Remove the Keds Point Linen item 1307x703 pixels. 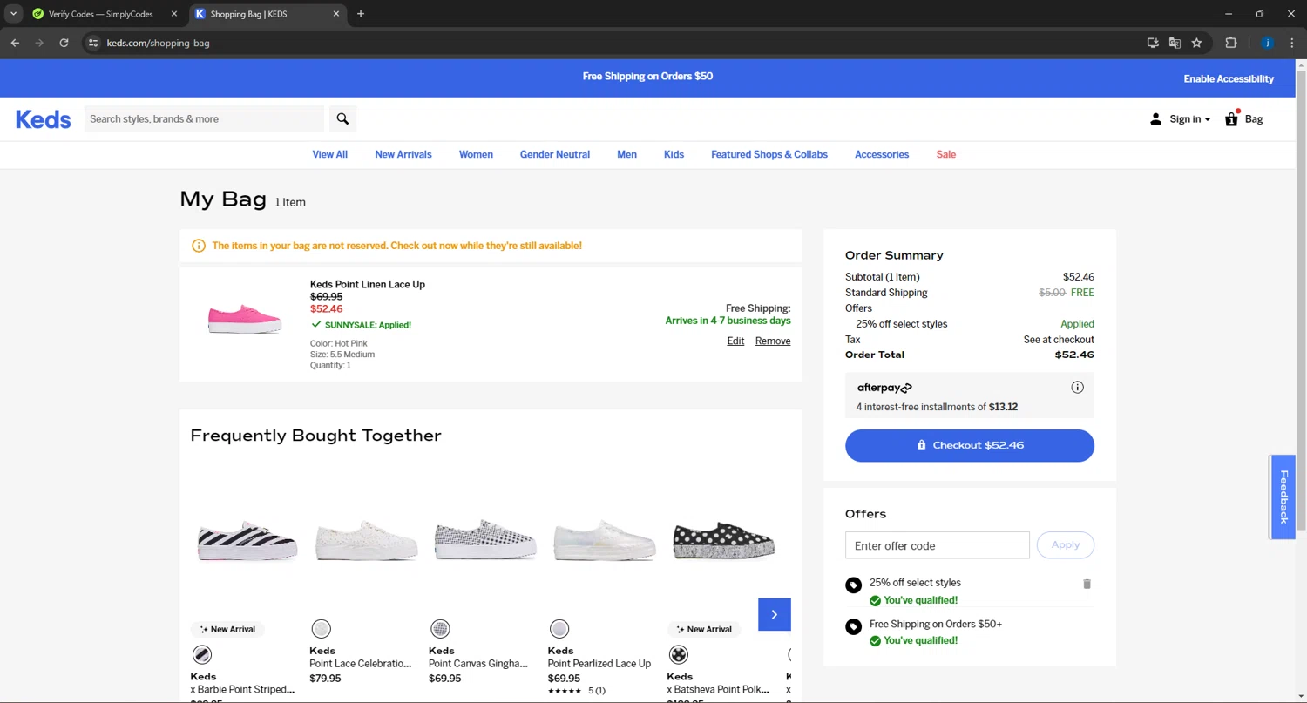coord(773,341)
